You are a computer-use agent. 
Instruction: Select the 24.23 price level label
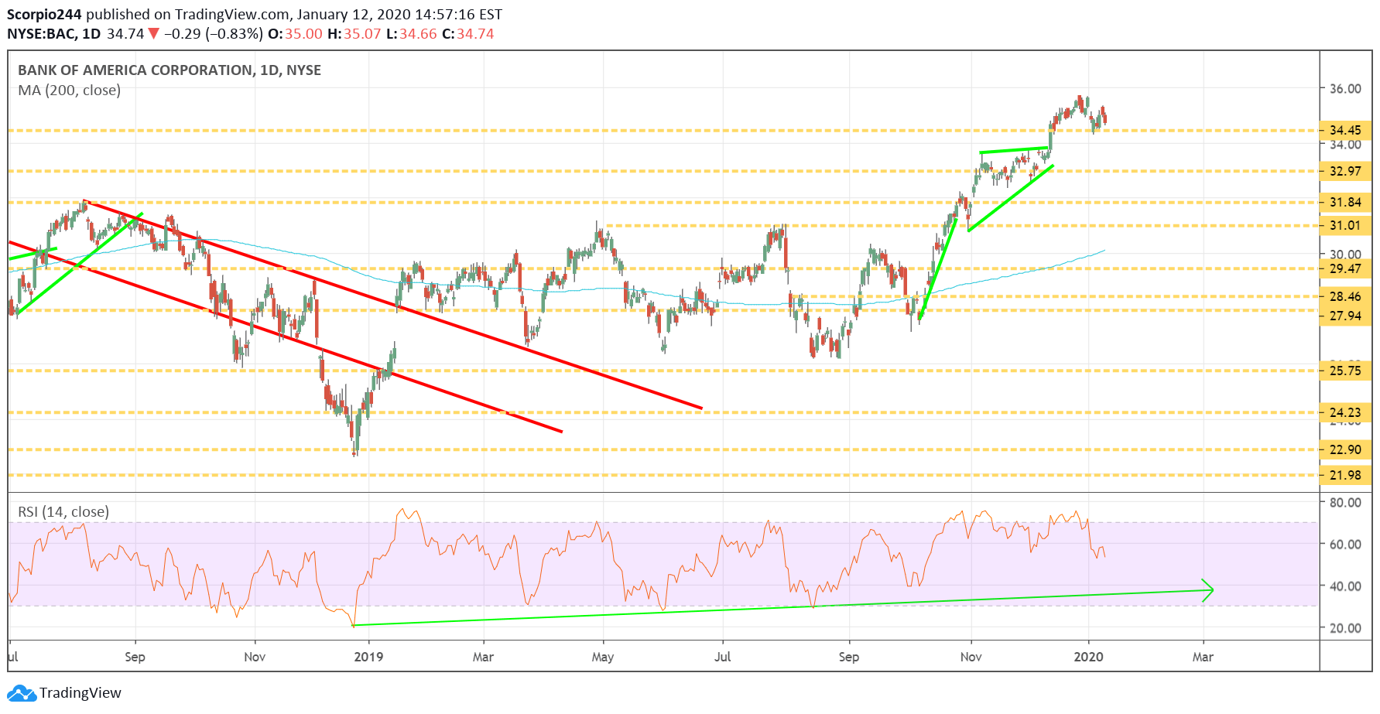1345,412
